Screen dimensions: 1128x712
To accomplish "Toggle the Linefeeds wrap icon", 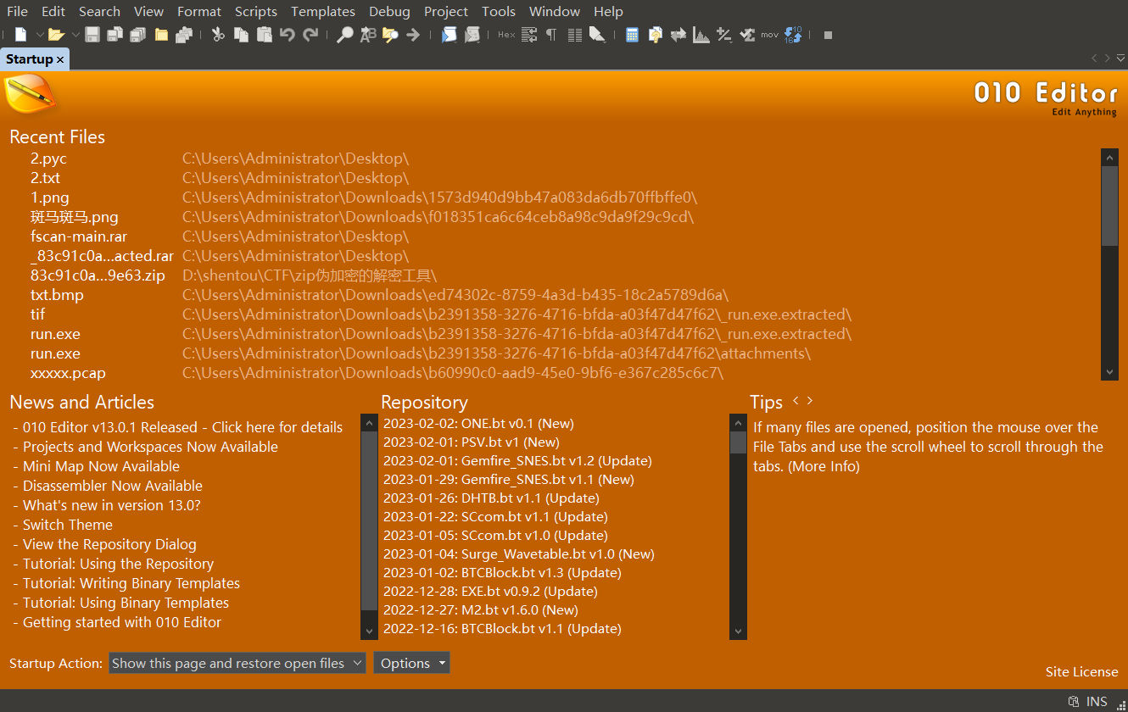I will point(529,35).
